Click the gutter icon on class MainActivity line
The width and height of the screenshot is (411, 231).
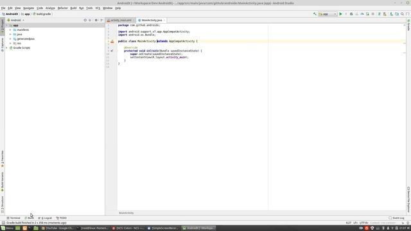(112, 41)
